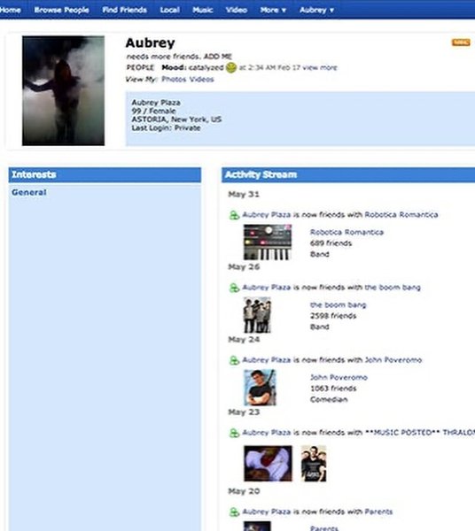The height and width of the screenshot is (531, 475).
Task: Open the boom bang band photo thumbnail
Action: click(x=257, y=315)
